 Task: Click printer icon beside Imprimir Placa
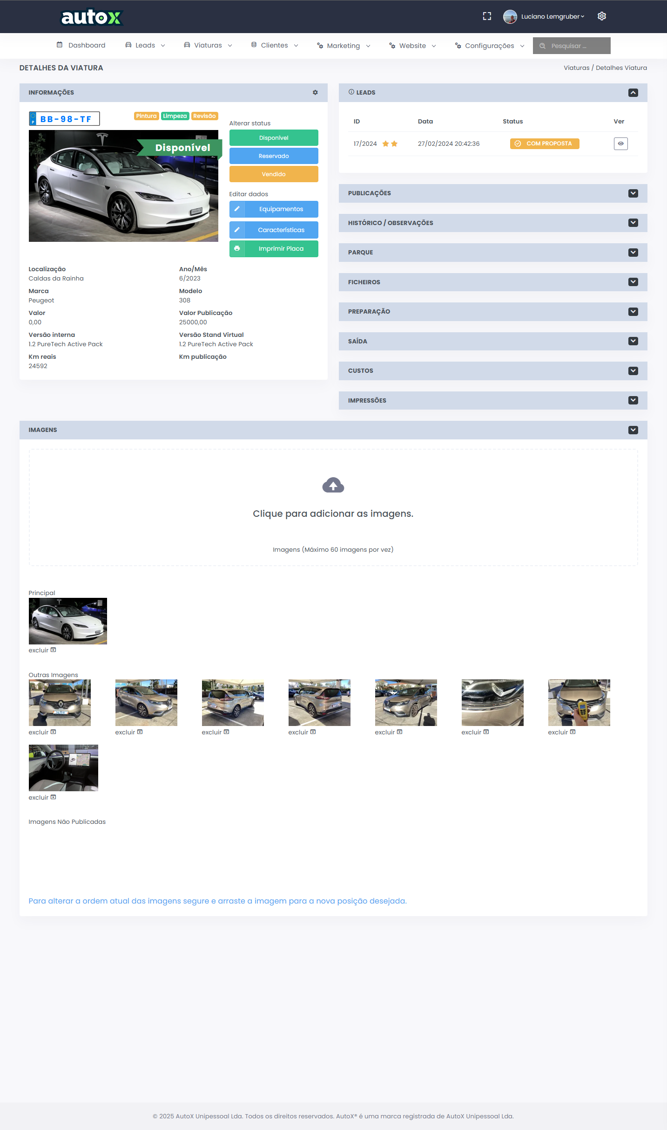click(237, 249)
